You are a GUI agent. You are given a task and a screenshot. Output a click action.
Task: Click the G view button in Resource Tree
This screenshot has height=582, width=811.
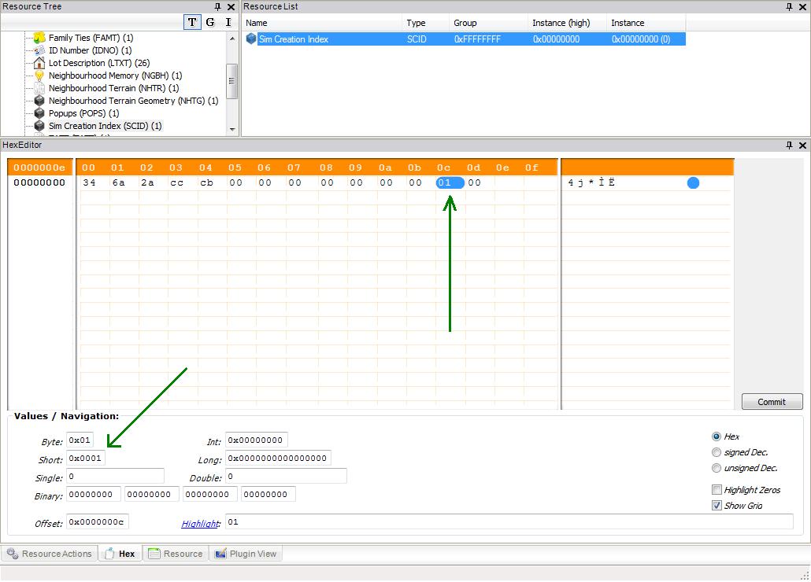210,22
